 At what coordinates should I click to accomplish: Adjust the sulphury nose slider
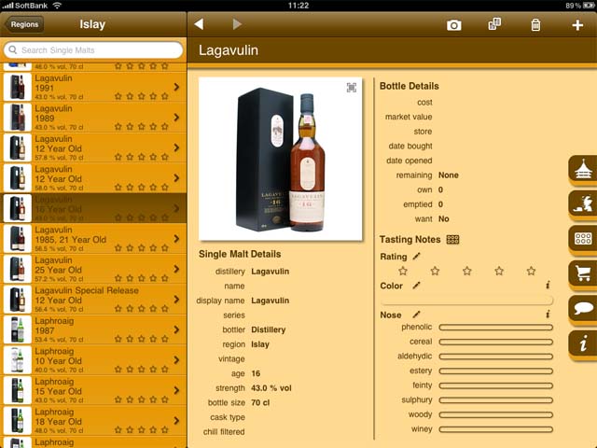pos(495,400)
